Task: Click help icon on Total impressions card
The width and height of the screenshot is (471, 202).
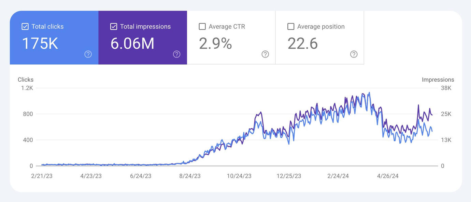Action: [176, 54]
